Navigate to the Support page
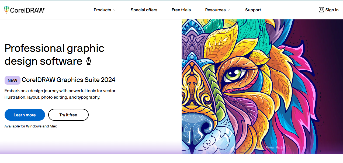Image resolution: width=343 pixels, height=163 pixels. click(x=253, y=10)
